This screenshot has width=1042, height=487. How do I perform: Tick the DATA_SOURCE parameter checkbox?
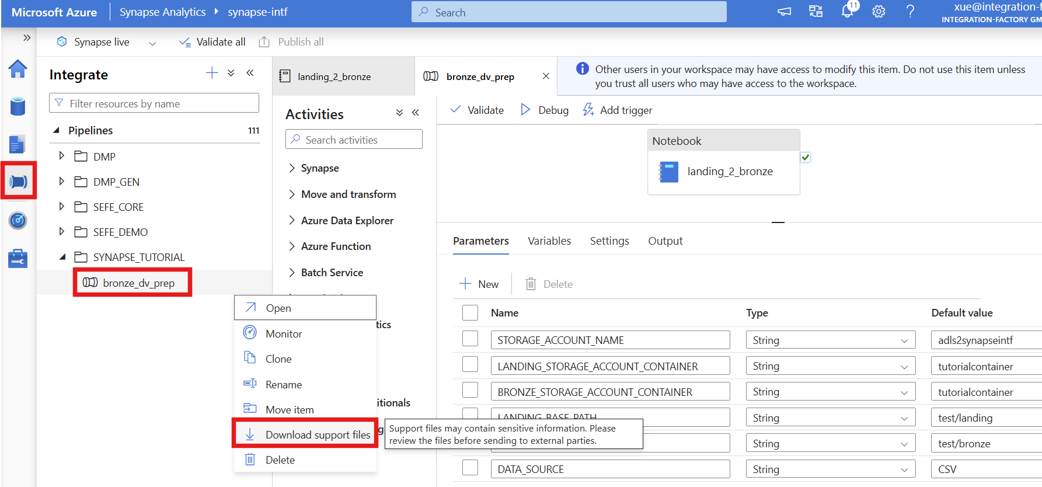[470, 468]
